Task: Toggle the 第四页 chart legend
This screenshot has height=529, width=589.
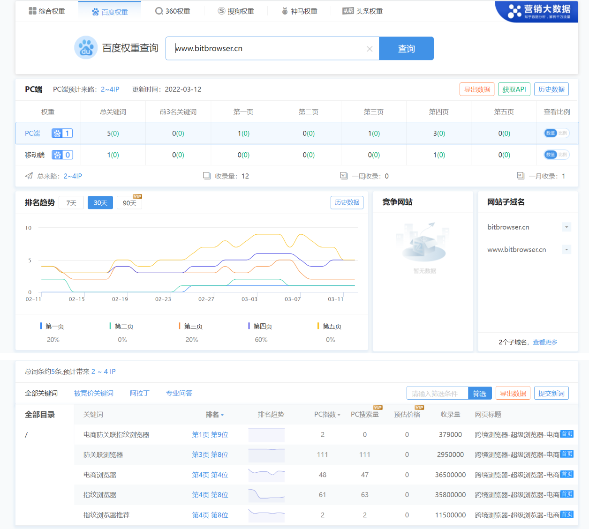Action: click(x=261, y=326)
